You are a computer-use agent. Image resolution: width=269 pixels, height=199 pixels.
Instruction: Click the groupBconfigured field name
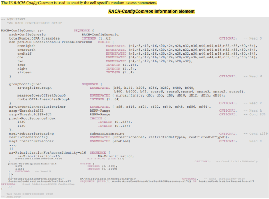[x=25, y=84]
